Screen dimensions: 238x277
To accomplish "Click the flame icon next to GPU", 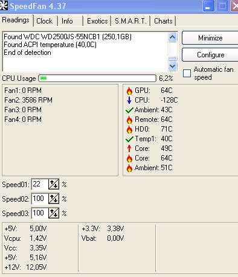I will [x=129, y=91].
